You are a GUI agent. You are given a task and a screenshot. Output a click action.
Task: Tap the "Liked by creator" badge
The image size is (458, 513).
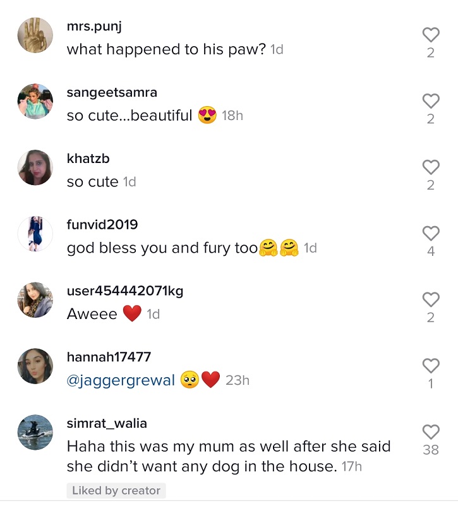116,491
